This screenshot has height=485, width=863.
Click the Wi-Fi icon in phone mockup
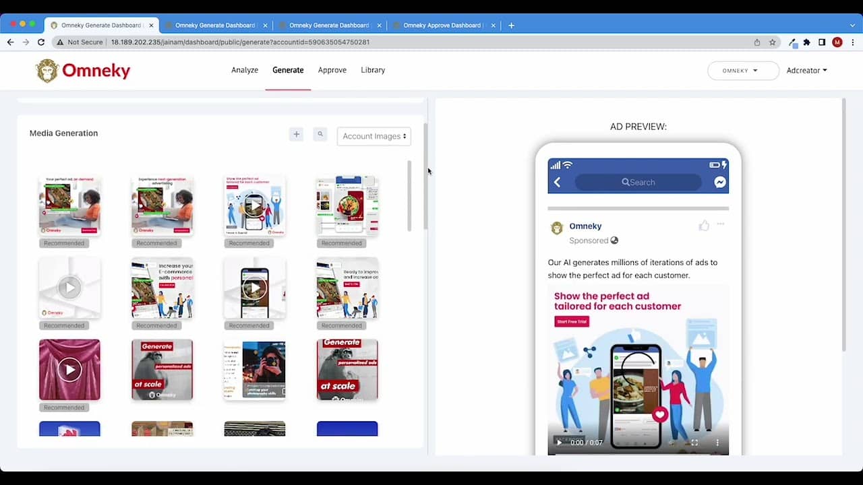point(567,165)
